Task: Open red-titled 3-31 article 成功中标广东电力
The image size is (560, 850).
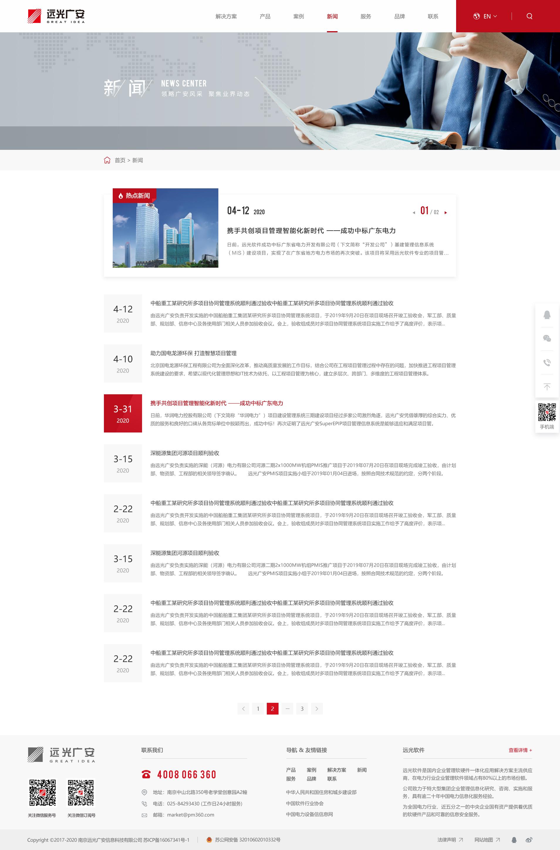Action: (x=216, y=403)
